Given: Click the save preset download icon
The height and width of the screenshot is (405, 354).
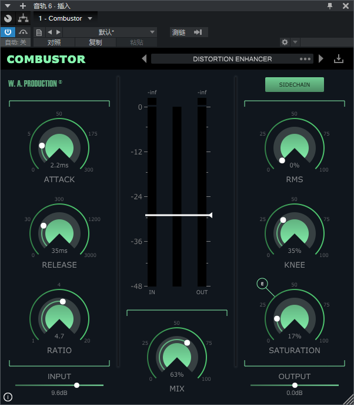Looking at the screenshot, I should pyautogui.click(x=339, y=59).
